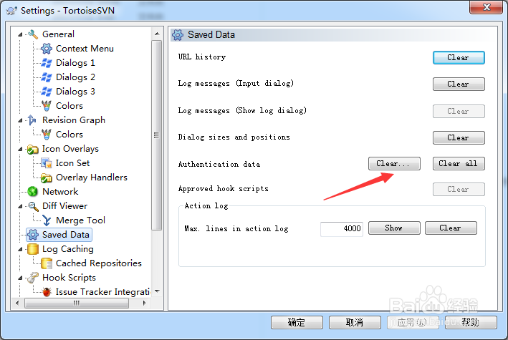508x340 pixels.
Task: Click the Issue Tracker bug icon
Action: coord(47,292)
